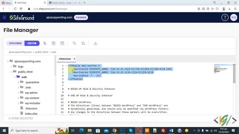Open search with the magnifier toolbar icon

(x=74, y=43)
